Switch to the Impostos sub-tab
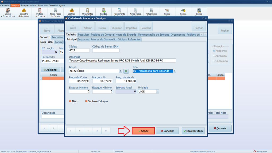Viewport: 272px width, 153px height. [x=83, y=39]
